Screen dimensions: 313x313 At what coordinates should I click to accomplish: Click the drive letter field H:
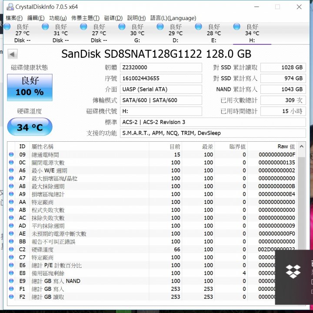(x=161, y=111)
